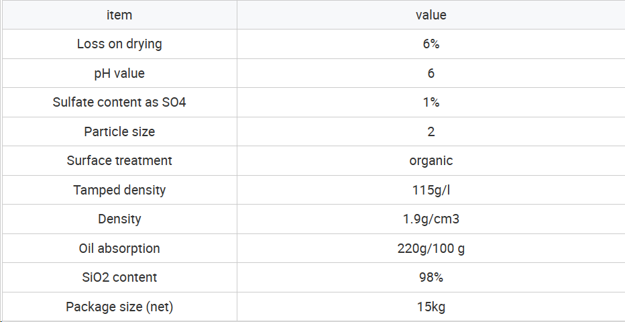Select the 1.9g/cm3 density value
Image resolution: width=625 pixels, height=322 pixels.
click(431, 219)
